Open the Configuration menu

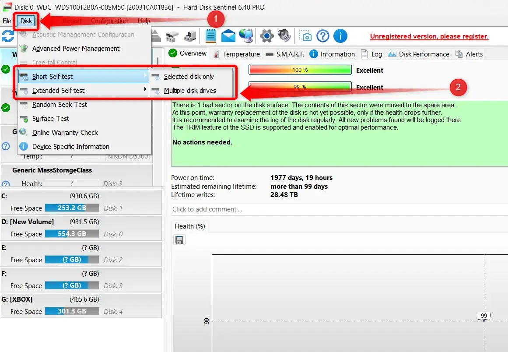[109, 21]
